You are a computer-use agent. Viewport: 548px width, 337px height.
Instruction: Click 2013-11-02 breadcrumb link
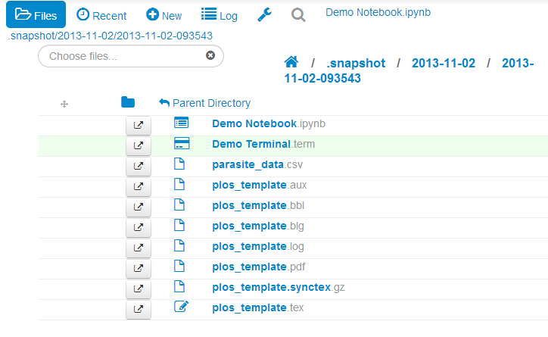443,64
